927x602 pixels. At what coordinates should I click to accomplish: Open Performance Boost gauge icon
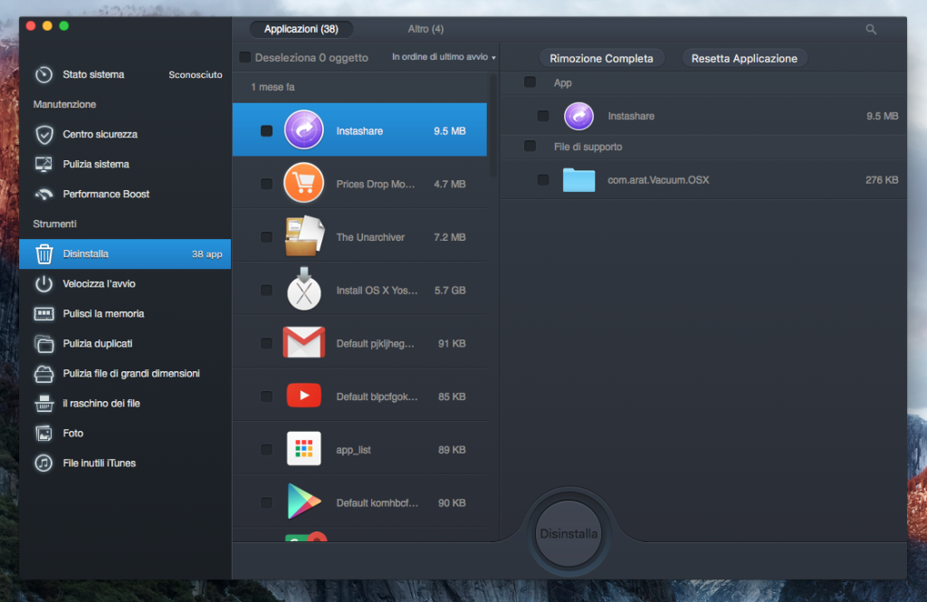43,194
